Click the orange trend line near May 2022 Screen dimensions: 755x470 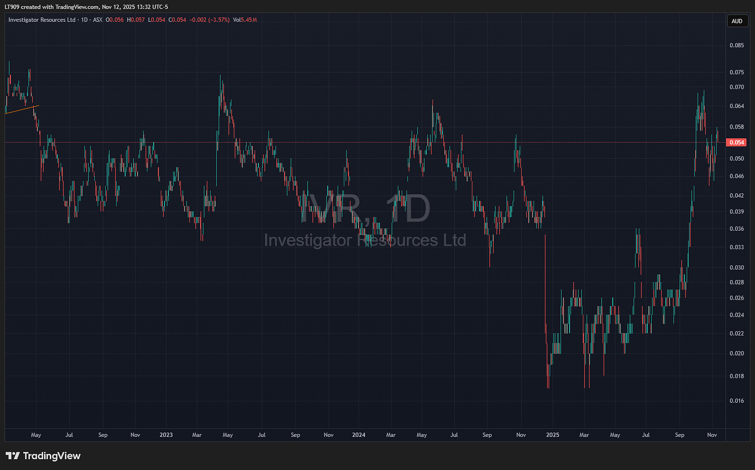22,109
